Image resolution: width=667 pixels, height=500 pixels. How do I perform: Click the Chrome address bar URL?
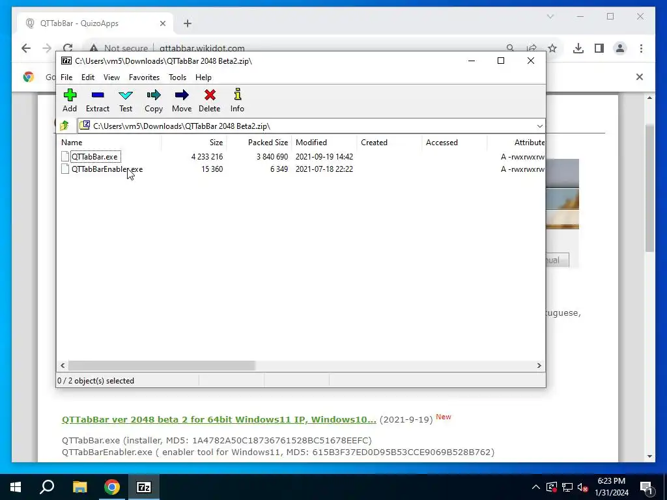coord(202,48)
